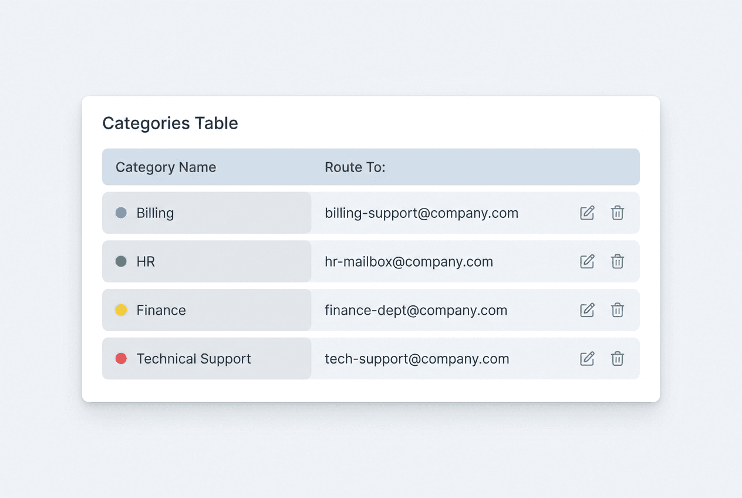The height and width of the screenshot is (498, 742).
Task: Click the Finance category name
Action: pyautogui.click(x=161, y=310)
